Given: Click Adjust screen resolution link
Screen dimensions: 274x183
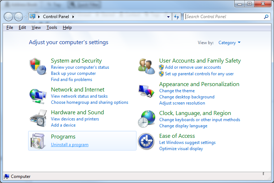Looking at the screenshot, I should click(182, 103).
